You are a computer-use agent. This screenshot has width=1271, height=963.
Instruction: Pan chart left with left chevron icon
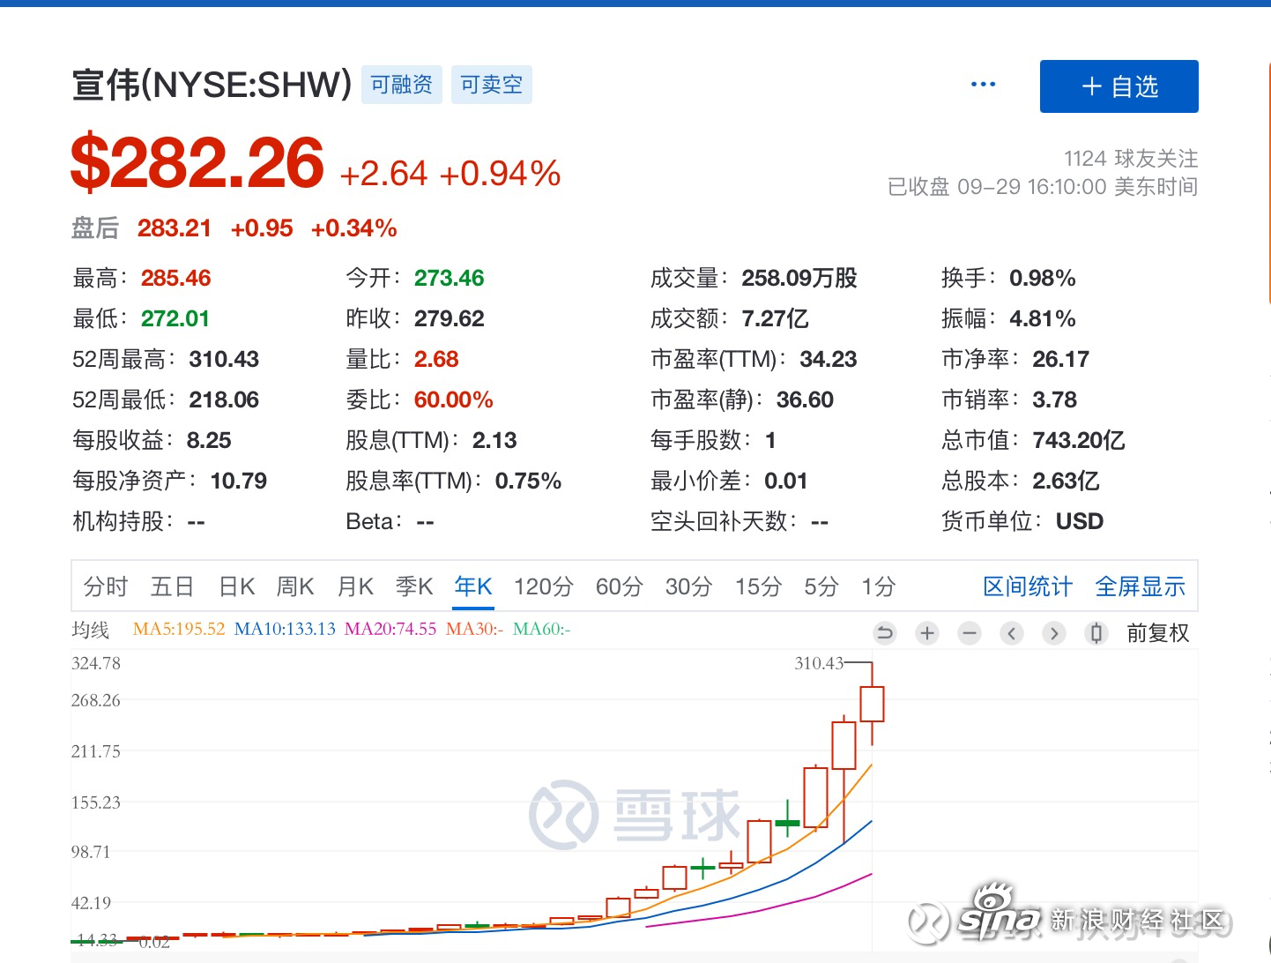click(1012, 633)
